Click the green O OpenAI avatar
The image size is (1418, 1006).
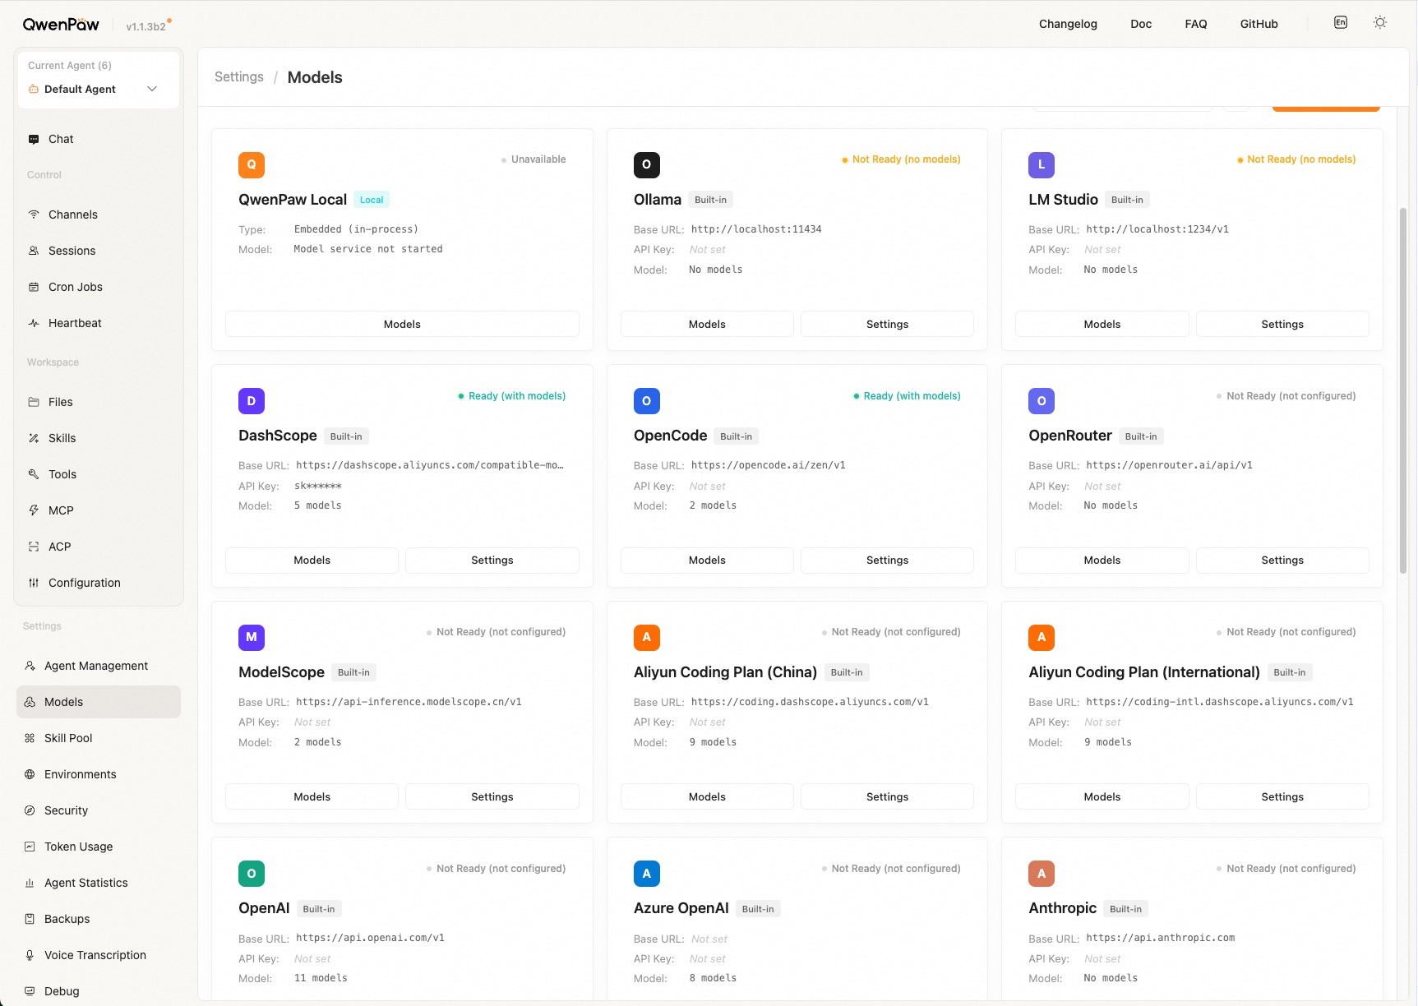coord(252,874)
